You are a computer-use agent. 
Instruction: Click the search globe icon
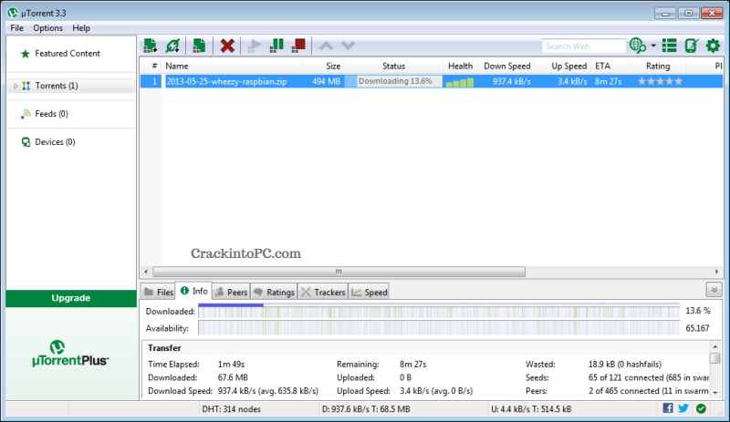637,46
